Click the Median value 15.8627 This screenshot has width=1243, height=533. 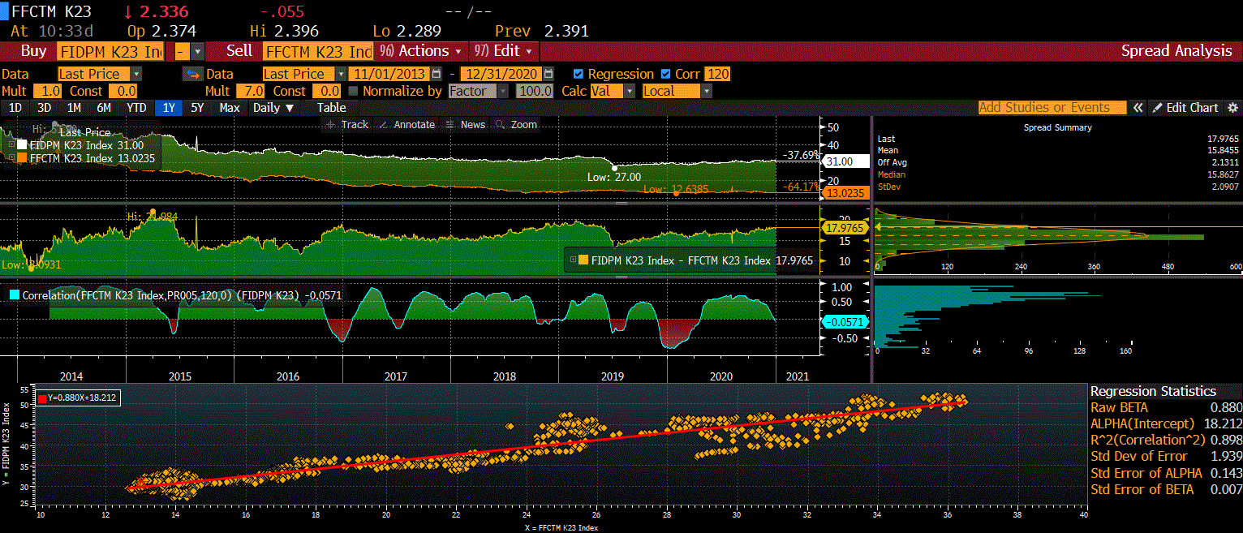pyautogui.click(x=1223, y=174)
